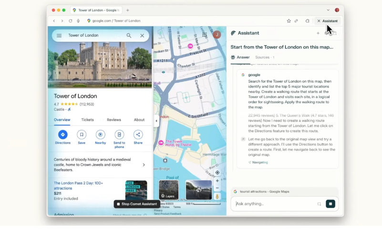382x230 pixels.
Task: Click the Navigating status indicator
Action: click(258, 163)
